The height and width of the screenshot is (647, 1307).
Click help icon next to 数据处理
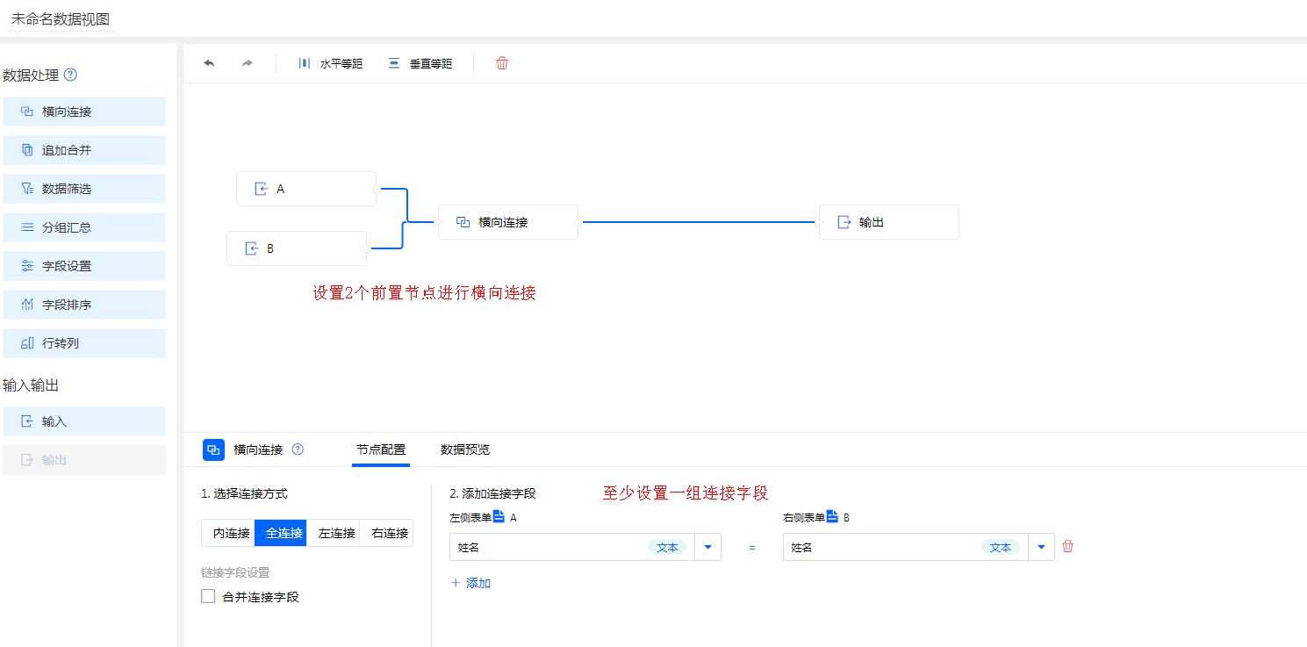click(71, 75)
